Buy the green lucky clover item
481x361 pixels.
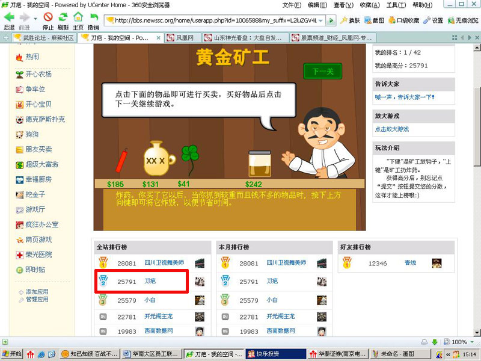190,160
